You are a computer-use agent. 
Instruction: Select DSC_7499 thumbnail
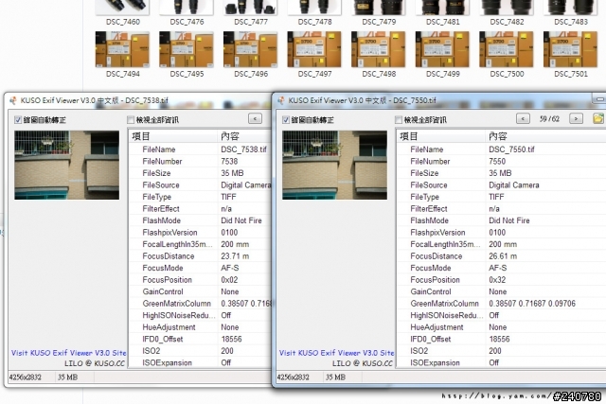click(442, 49)
